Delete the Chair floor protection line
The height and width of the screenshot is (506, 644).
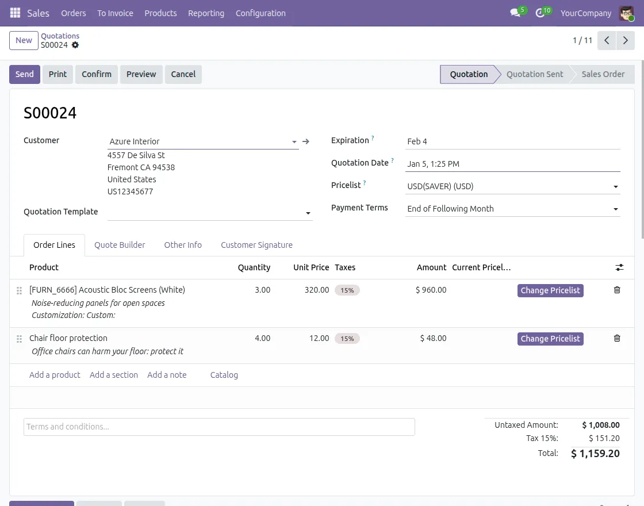tap(617, 338)
